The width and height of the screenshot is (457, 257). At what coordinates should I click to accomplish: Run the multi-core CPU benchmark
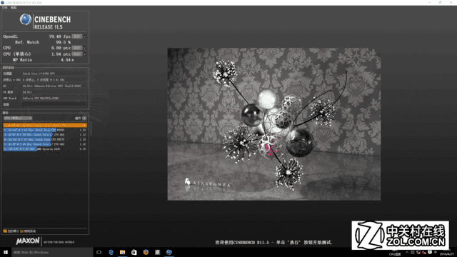coord(77,48)
